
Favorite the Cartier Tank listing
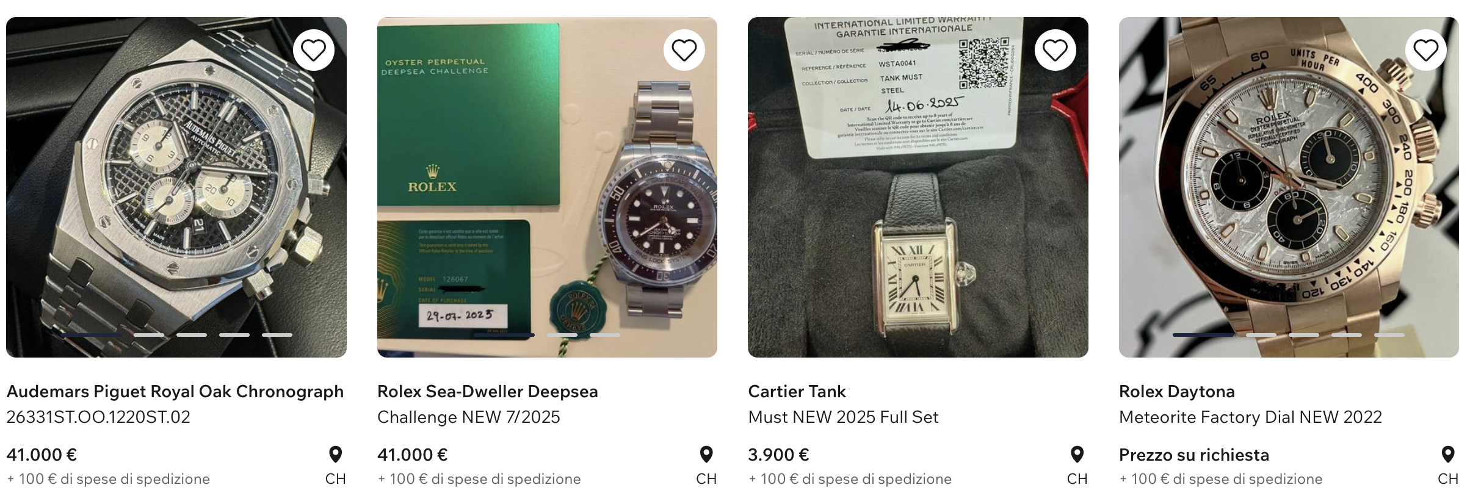(1055, 50)
